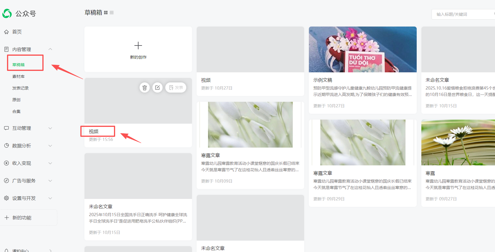The height and width of the screenshot is (252, 495).
Task: Click the 发表 button on 视频 draft
Action: pyautogui.click(x=176, y=87)
